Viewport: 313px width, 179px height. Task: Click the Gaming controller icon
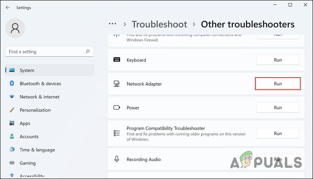[12, 163]
